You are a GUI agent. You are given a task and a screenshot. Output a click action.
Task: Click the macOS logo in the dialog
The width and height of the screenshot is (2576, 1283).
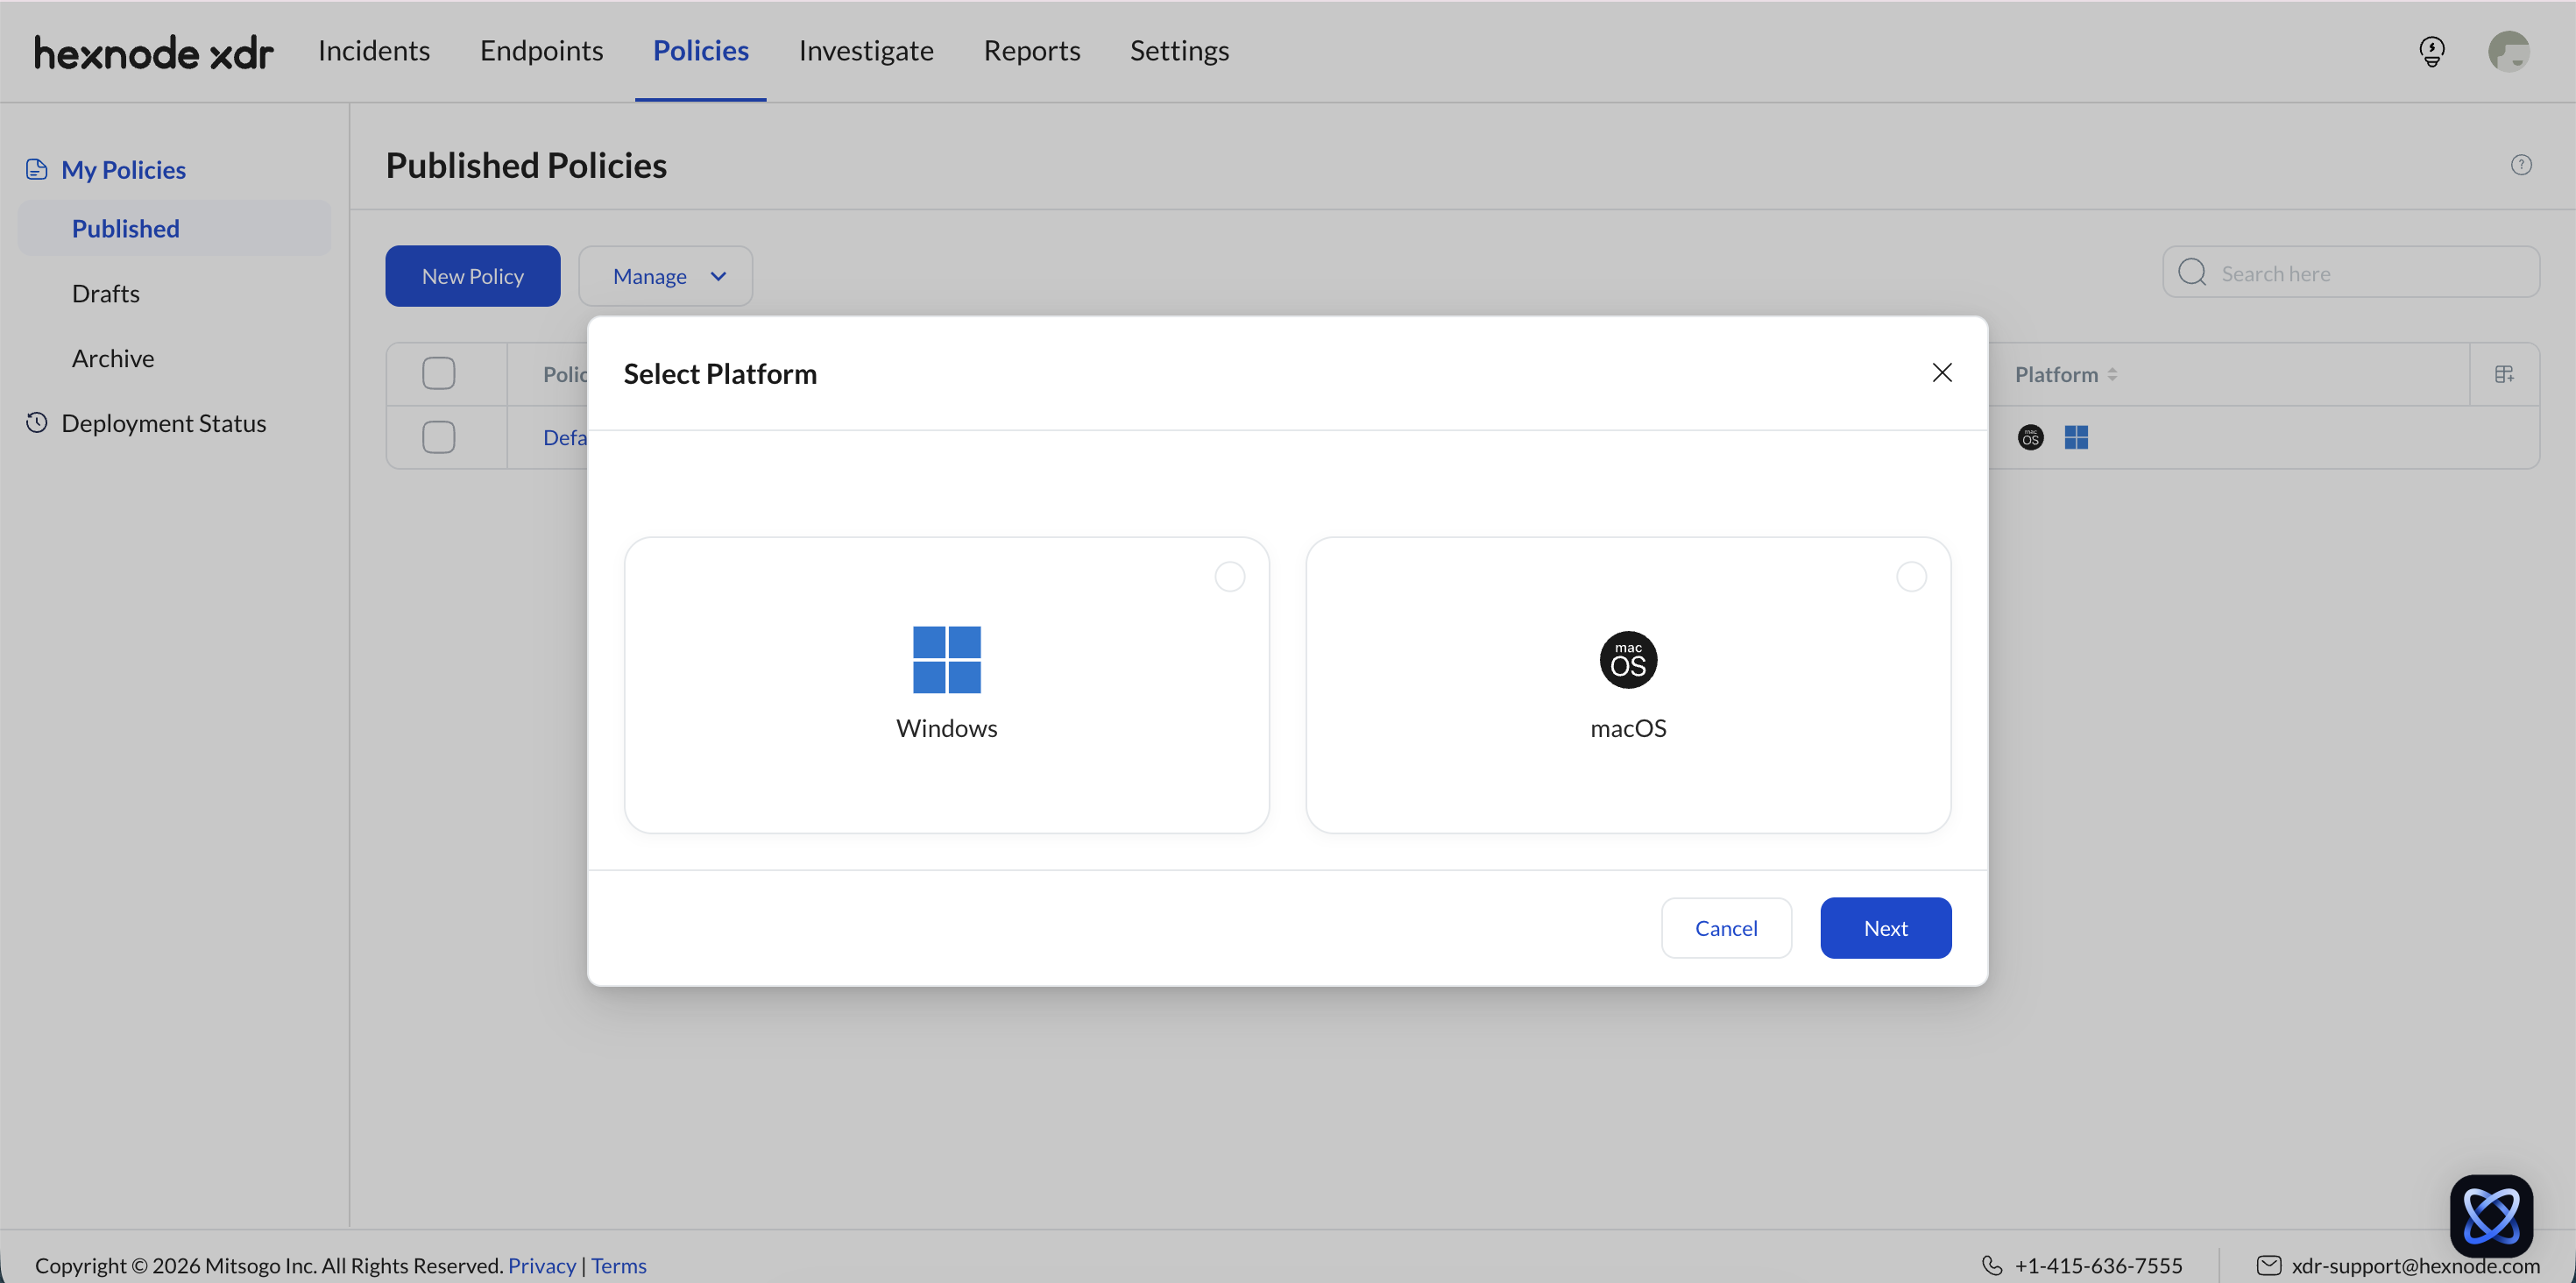pos(1628,660)
